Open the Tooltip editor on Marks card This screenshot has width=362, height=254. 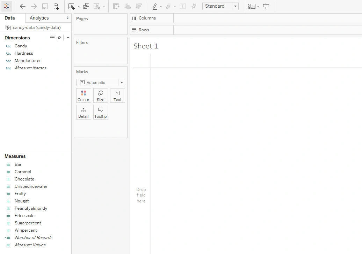point(101,112)
